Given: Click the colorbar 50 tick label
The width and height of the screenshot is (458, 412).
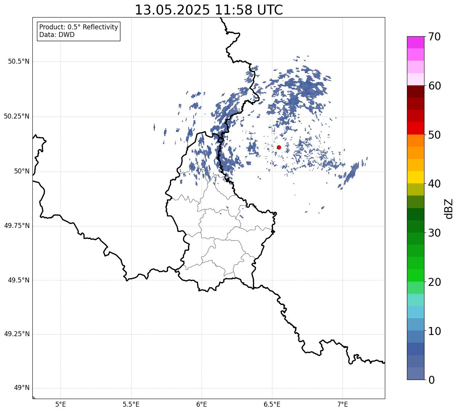Looking at the screenshot, I should (434, 135).
